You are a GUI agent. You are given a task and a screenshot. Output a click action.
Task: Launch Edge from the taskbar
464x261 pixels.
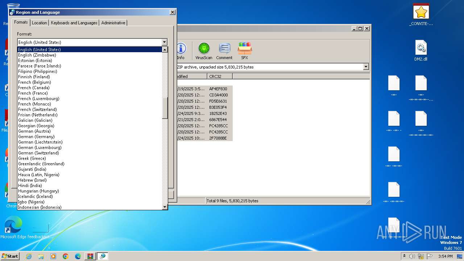coord(78,256)
